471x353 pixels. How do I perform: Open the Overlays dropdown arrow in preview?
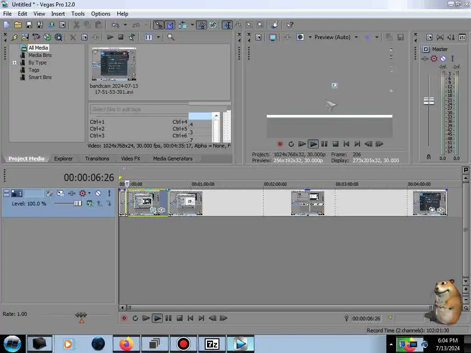coord(377,37)
